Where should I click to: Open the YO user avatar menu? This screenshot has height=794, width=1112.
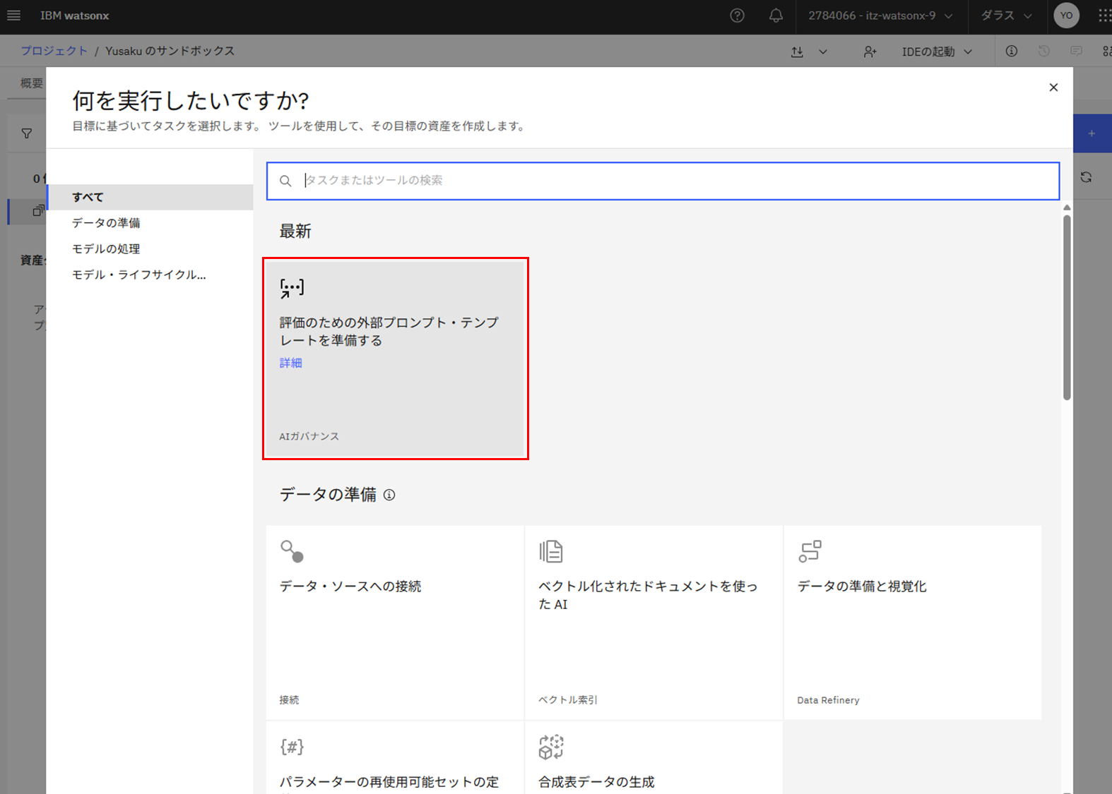coord(1066,16)
